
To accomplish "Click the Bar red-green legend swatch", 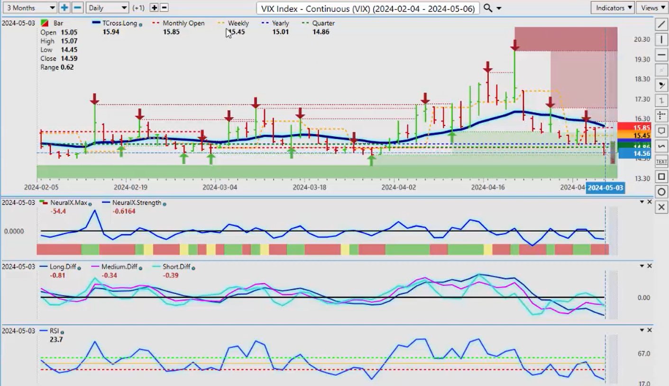I will pyautogui.click(x=45, y=23).
